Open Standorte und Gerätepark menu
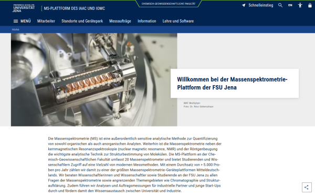Image resolution: width=315 pixels, height=196 pixels. (82, 21)
